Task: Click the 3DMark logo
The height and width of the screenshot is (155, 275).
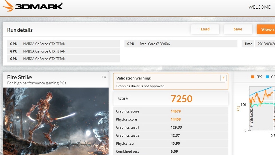Action: tap(33, 6)
